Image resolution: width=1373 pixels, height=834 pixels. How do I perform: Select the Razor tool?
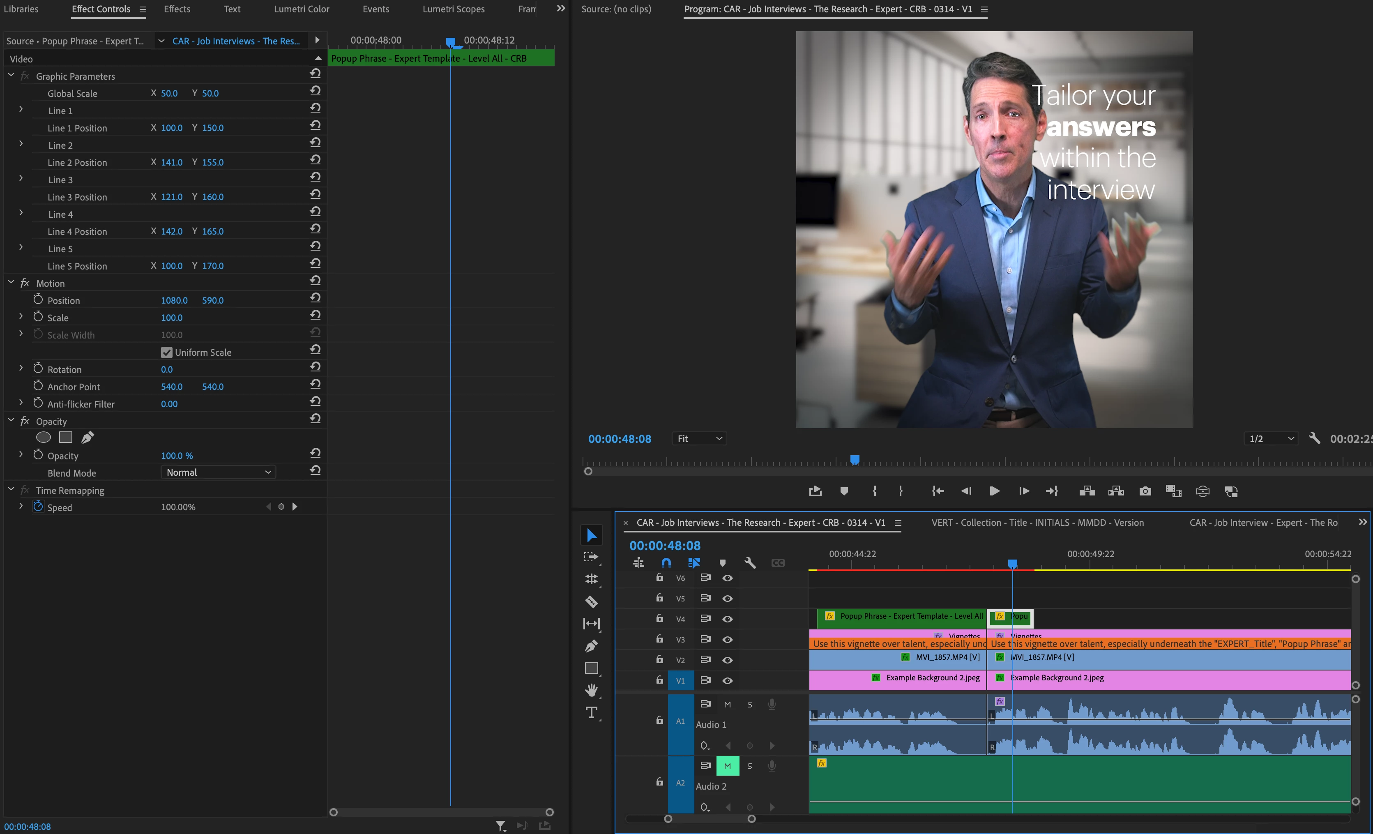(x=591, y=602)
